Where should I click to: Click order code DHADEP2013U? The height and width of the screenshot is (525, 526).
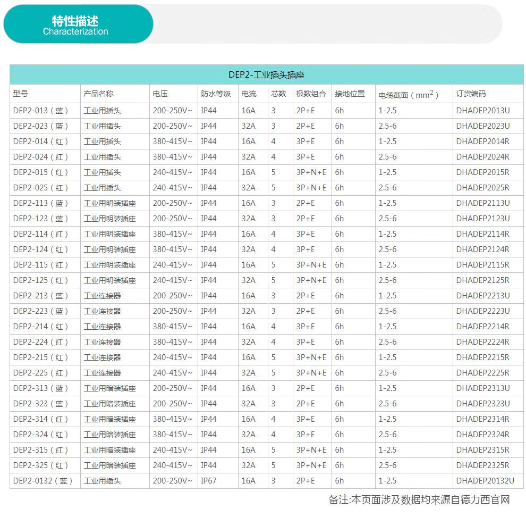tap(483, 111)
